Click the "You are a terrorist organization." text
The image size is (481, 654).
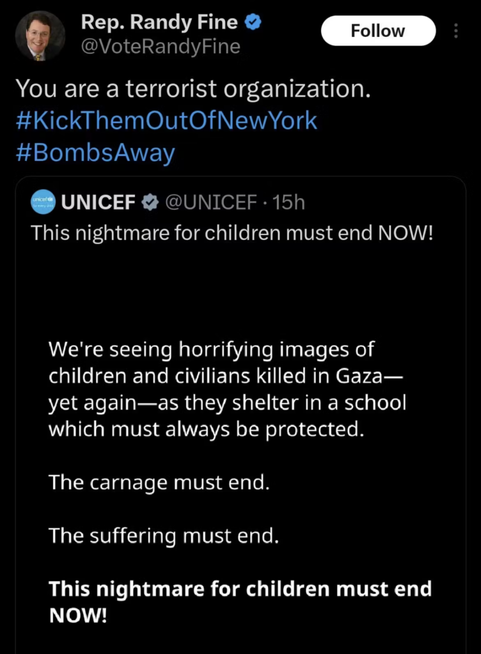coord(193,89)
